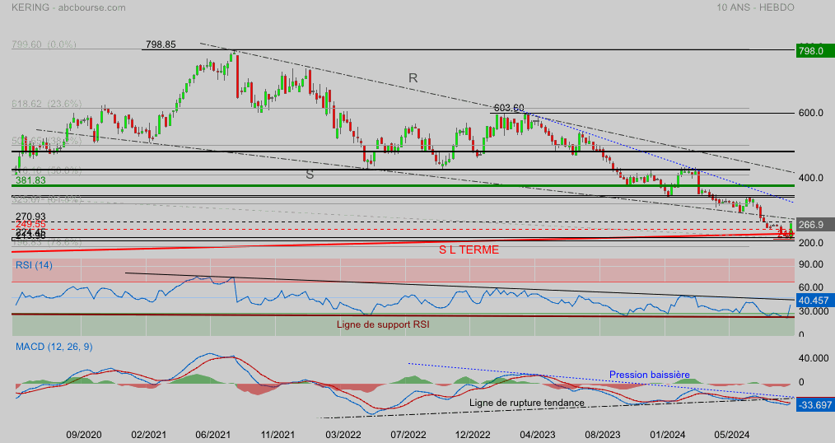Image resolution: width=835 pixels, height=443 pixels.
Task: Select the 798.85 high price label
Action: tap(161, 44)
